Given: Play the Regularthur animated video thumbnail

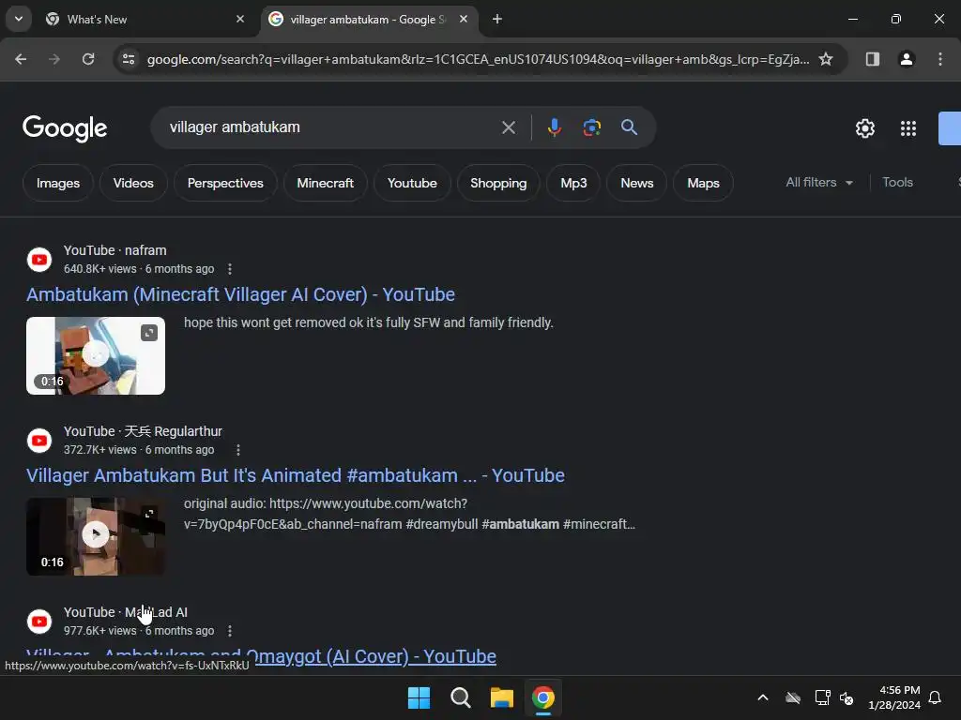Looking at the screenshot, I should [96, 536].
